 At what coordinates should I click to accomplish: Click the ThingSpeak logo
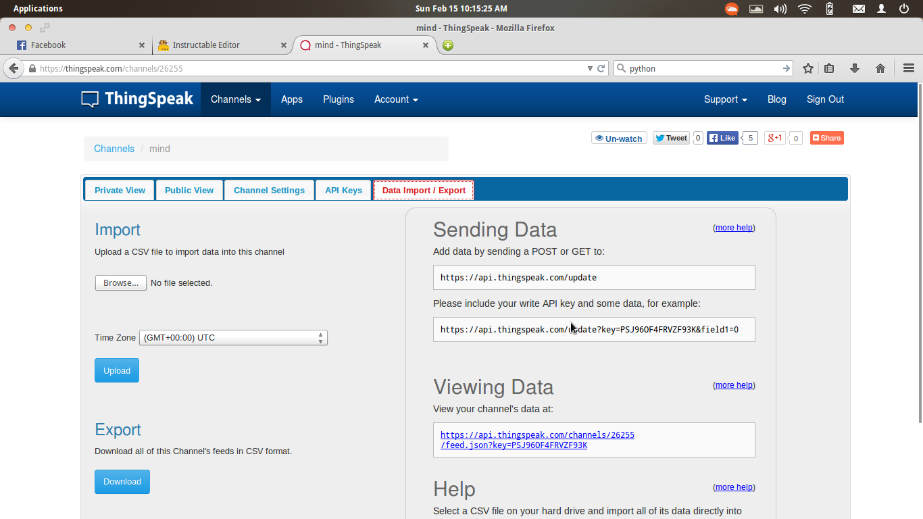[137, 99]
